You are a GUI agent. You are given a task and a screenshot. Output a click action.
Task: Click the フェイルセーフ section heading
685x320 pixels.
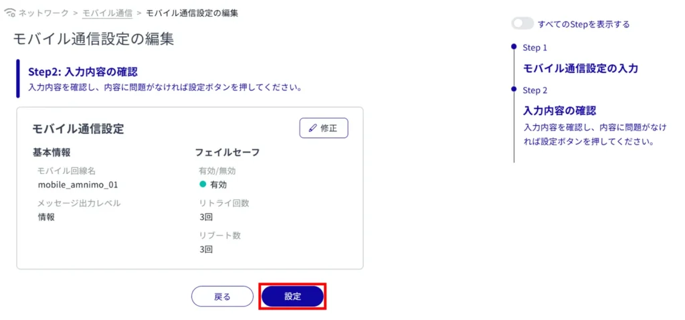click(x=227, y=153)
